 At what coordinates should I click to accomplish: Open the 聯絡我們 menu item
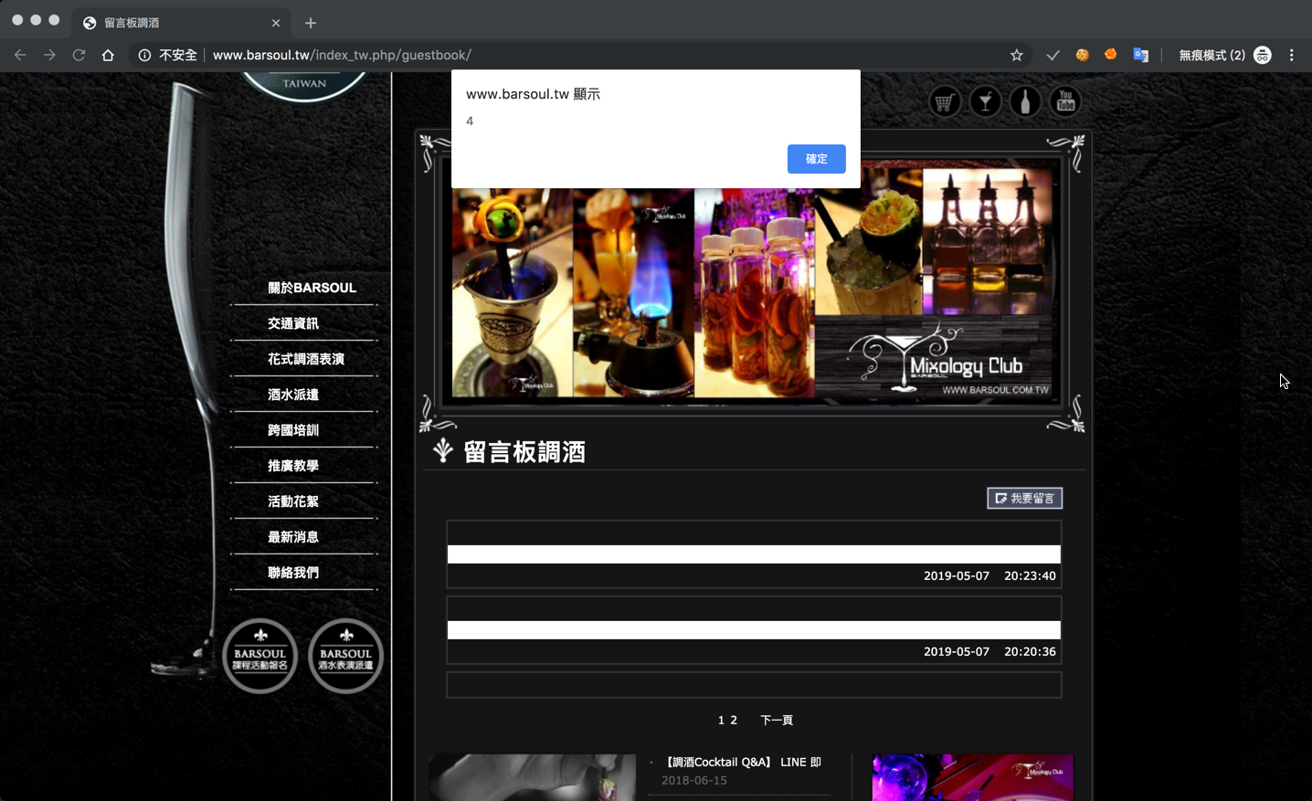pos(293,573)
